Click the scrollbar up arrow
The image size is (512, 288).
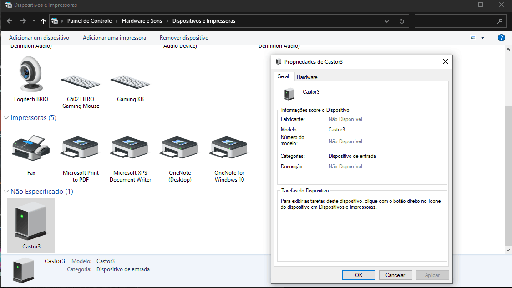pyautogui.click(x=508, y=49)
